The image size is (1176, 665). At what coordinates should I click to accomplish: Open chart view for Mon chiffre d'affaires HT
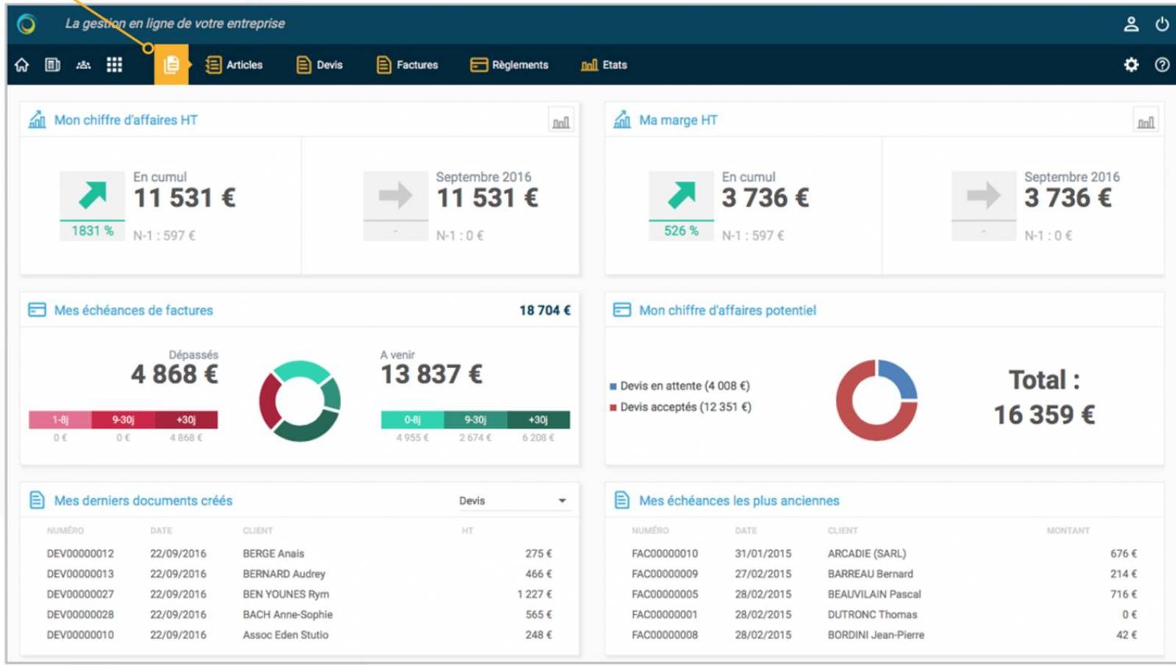(x=561, y=121)
